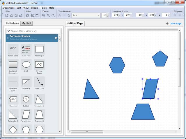Toggle italic text format icon
This screenshot has height=139, width=186.
coord(64,15)
